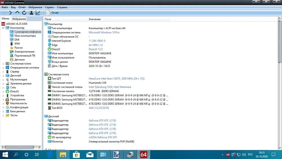Expand the Дисплей tree node
Image resolution: width=282 pixels, height=159 pixels.
click(3, 76)
